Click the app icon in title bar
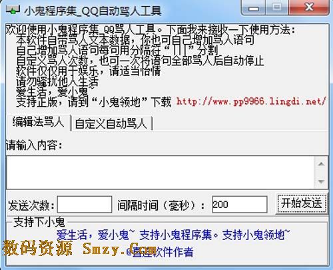Viewport: 333px width, 270px height. [13, 10]
